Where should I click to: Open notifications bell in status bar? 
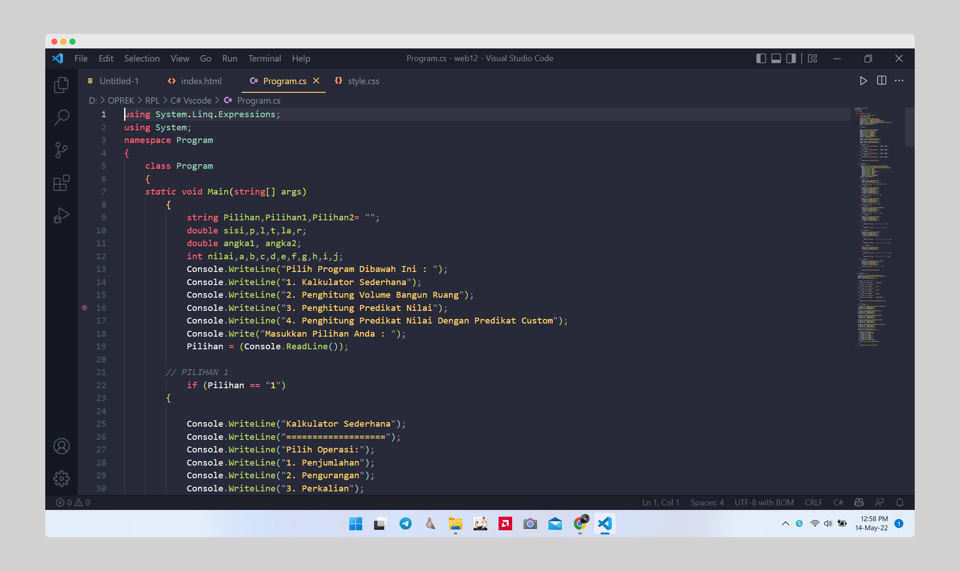coord(900,503)
